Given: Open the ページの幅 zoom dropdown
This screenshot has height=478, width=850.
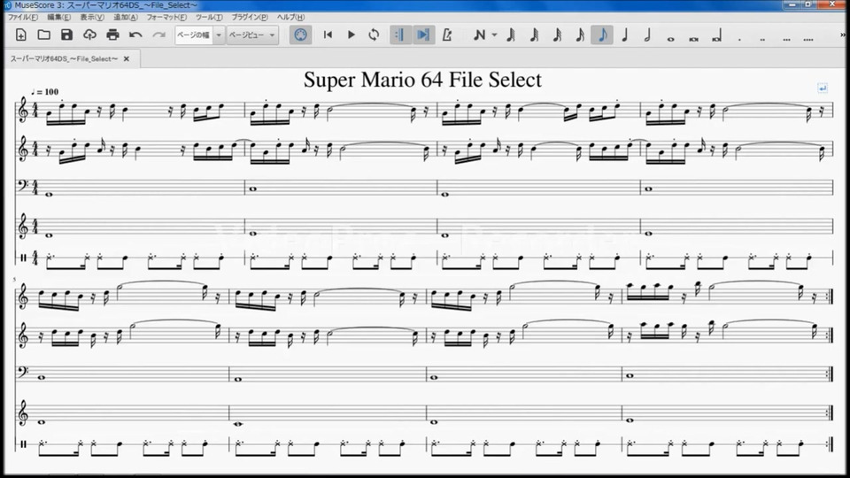Looking at the screenshot, I should [200, 35].
